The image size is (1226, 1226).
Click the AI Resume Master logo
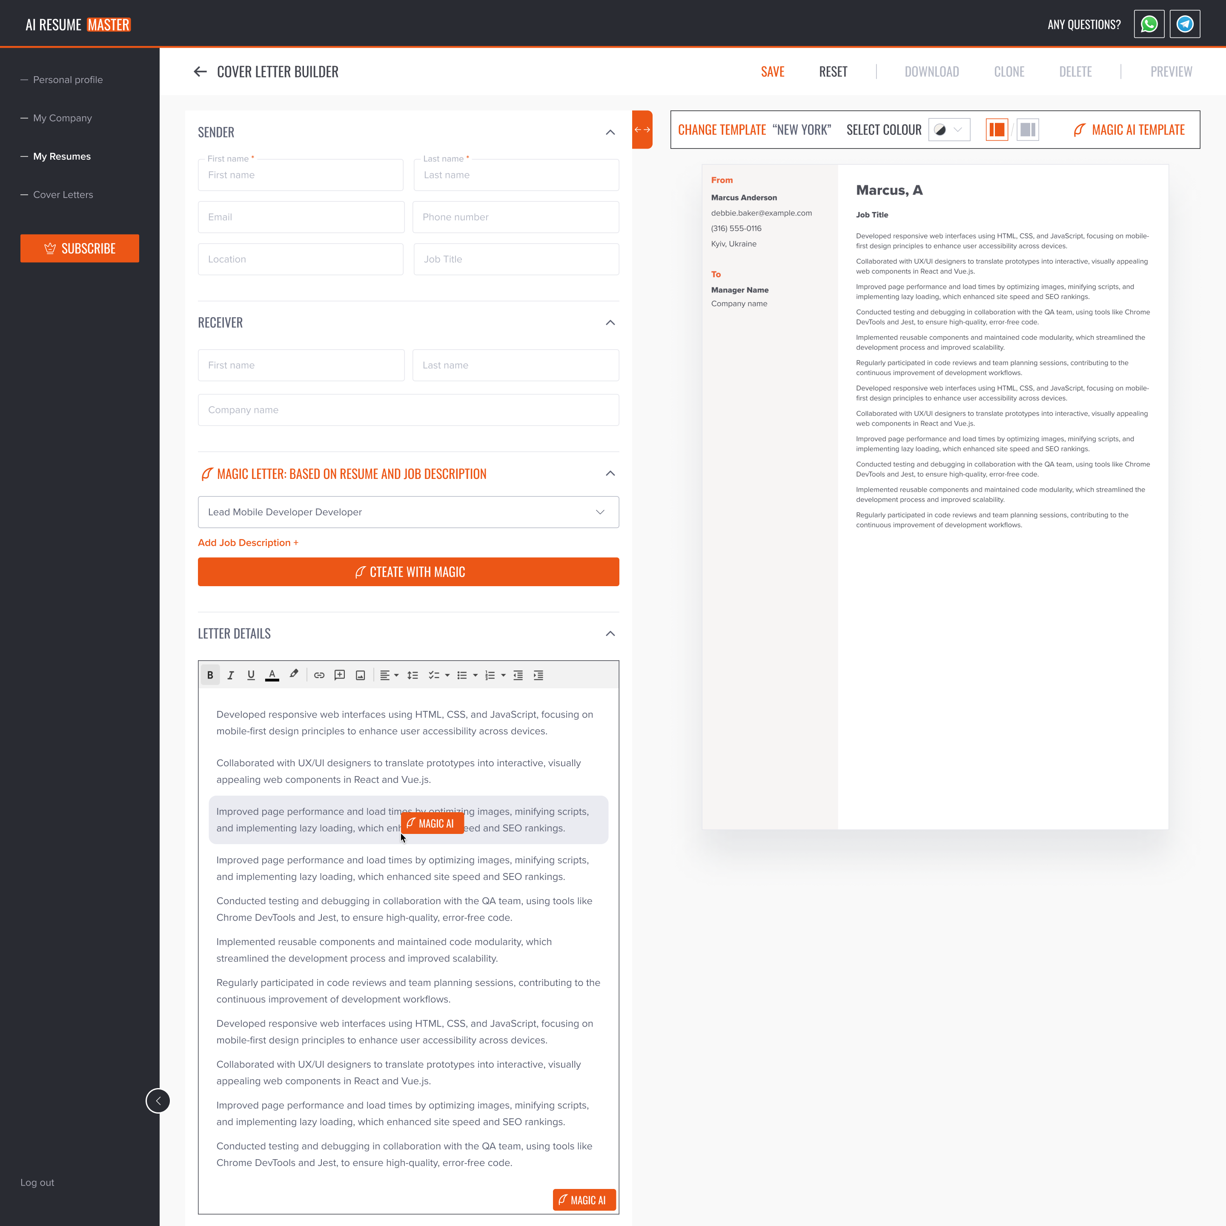click(x=78, y=25)
